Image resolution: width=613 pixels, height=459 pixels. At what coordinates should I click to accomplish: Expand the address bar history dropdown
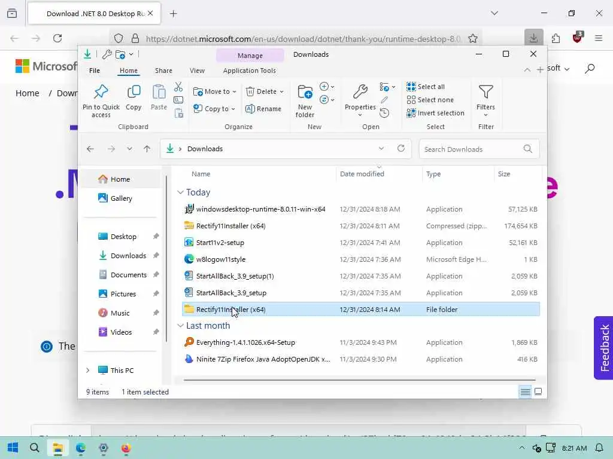tap(381, 149)
